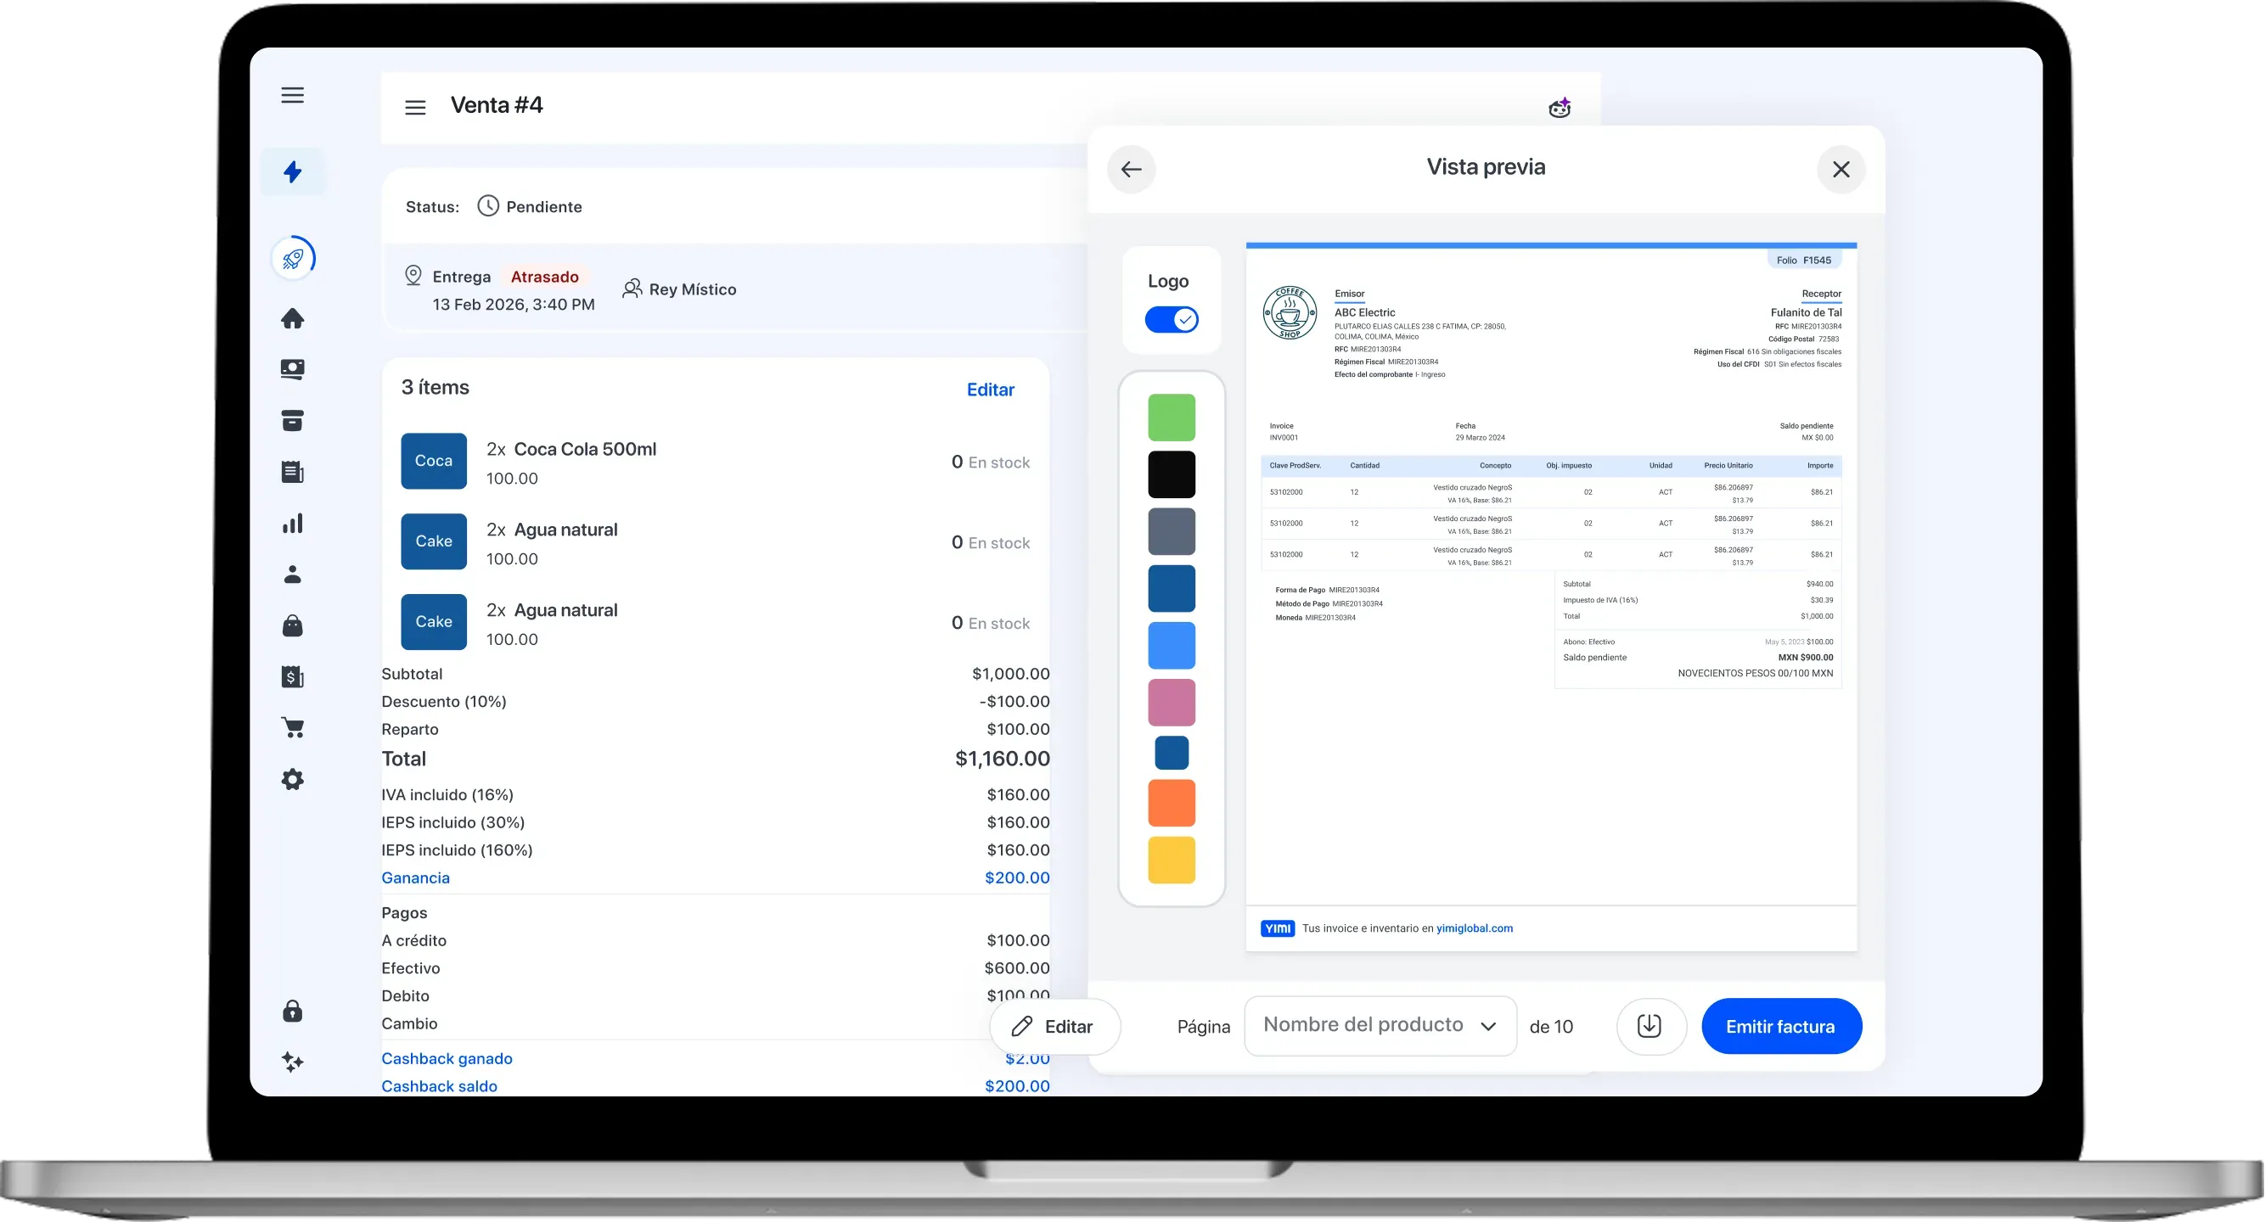Go back with the arrow in Vista previa

pyautogui.click(x=1132, y=169)
